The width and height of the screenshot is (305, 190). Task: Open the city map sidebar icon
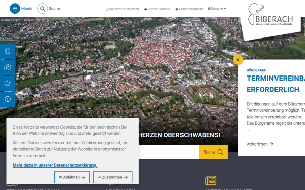point(8,67)
